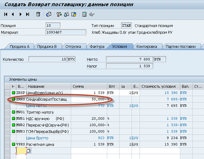Click green status indicator of MWR2 row

coord(13,125)
